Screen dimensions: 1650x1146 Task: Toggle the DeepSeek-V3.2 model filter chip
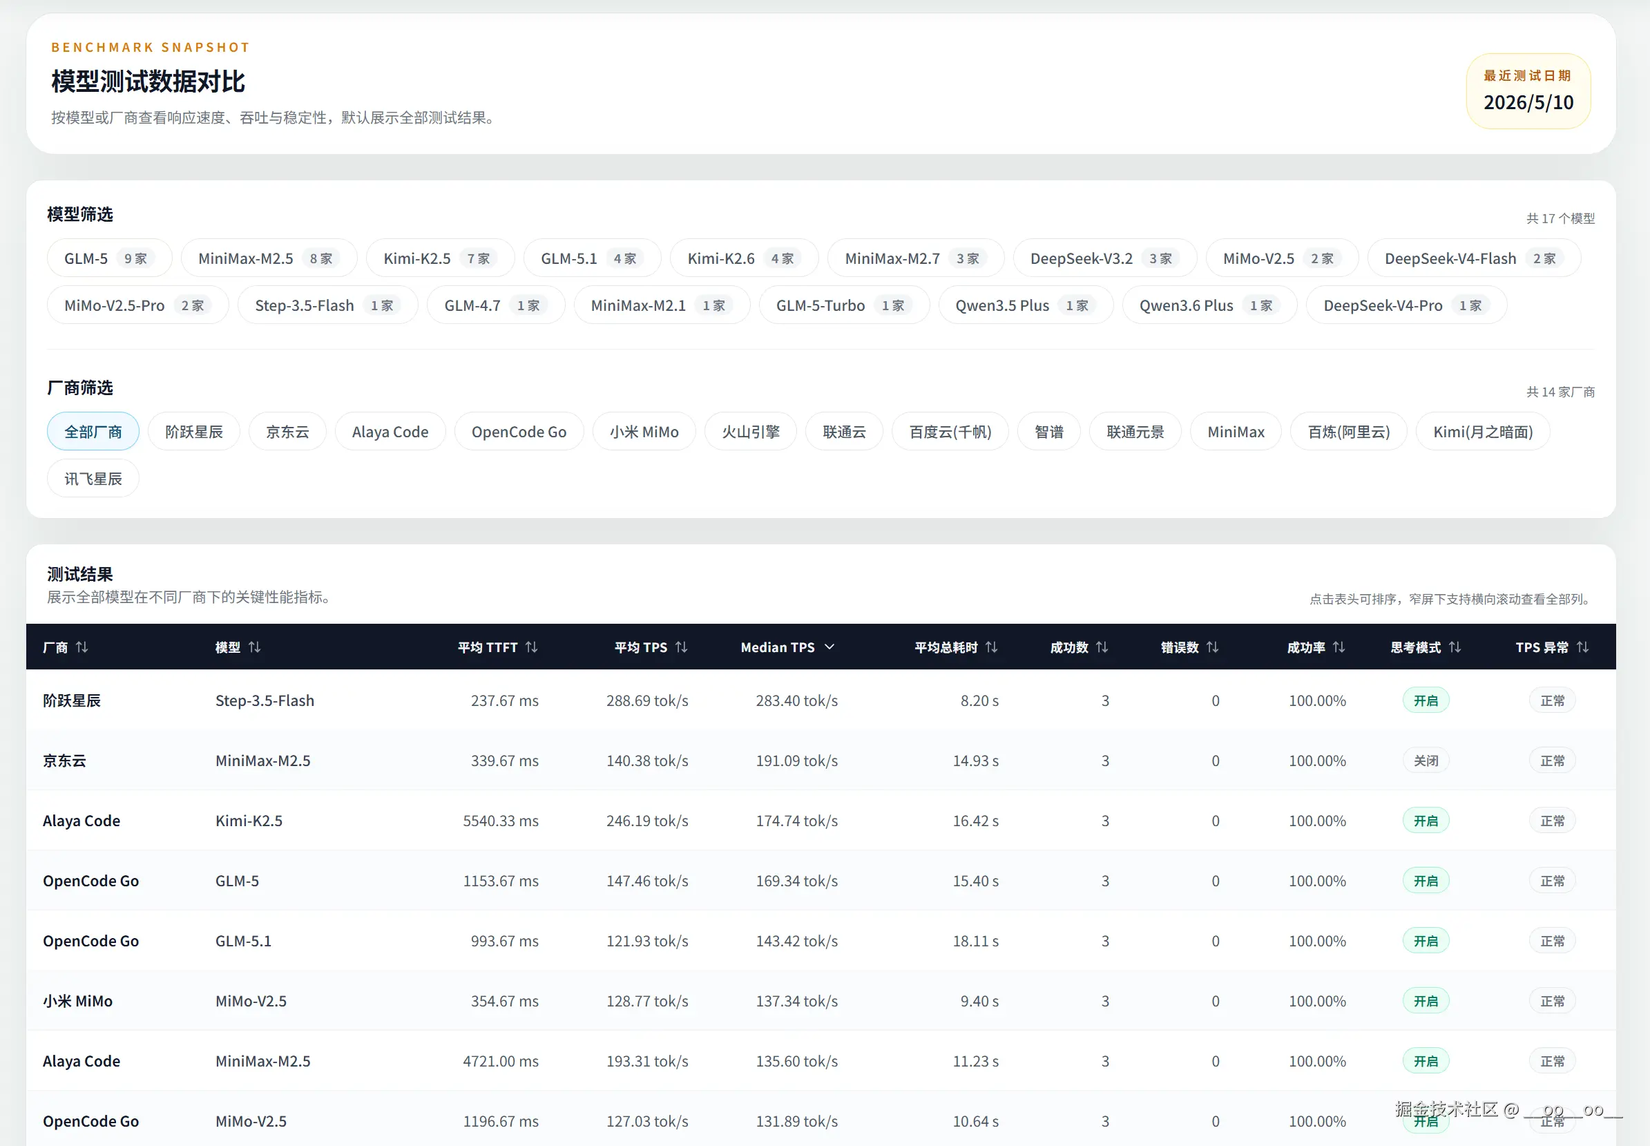click(x=1104, y=258)
